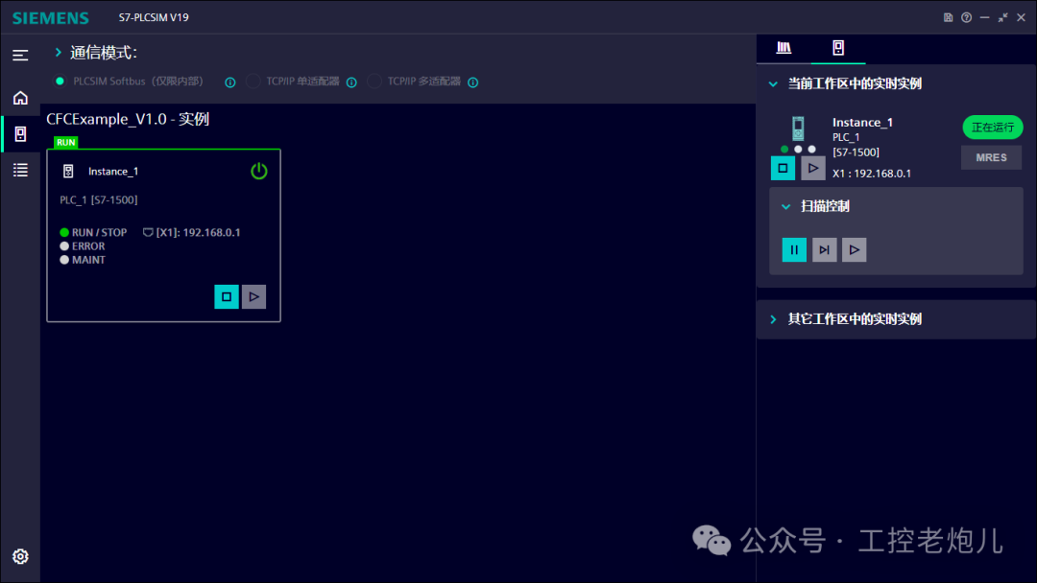Click 'X1 : 192.168.0.1' in live instances panel

pos(872,174)
